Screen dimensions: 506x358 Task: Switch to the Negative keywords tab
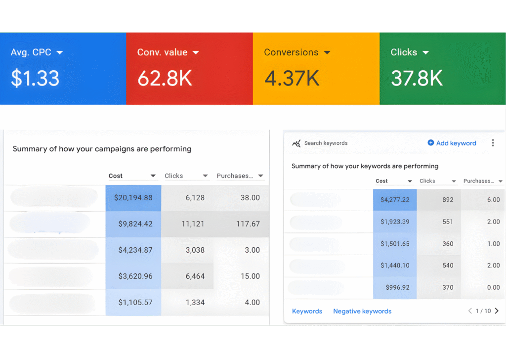coord(362,311)
